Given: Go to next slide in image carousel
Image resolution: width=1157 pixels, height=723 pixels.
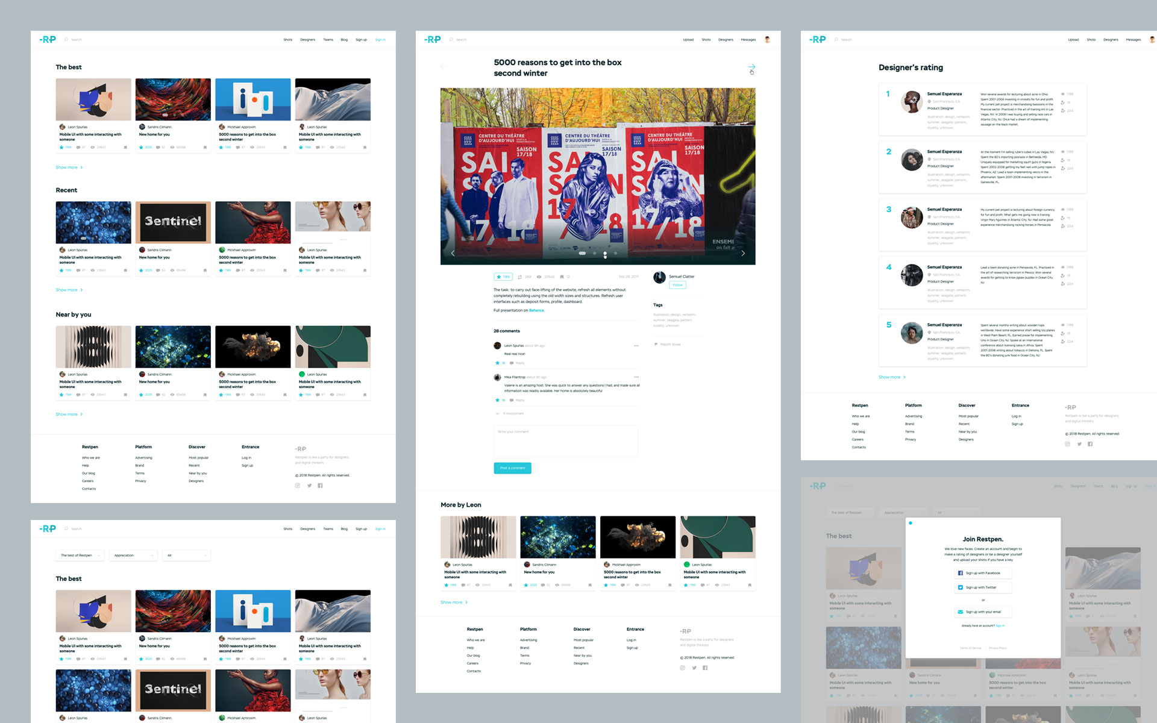Looking at the screenshot, I should pos(742,253).
